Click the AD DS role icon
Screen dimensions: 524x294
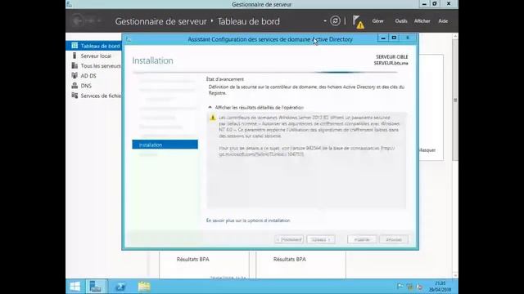[75, 76]
